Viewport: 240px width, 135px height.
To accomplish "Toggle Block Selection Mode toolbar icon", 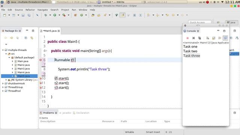I will pos(134,15).
